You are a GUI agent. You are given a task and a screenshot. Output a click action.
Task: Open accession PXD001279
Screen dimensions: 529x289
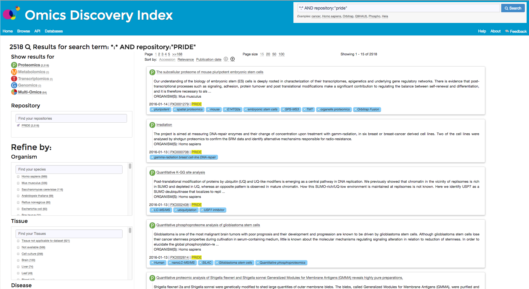[180, 104]
